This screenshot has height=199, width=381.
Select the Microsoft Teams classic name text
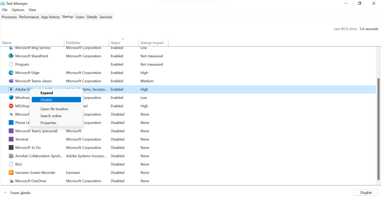coord(33,81)
